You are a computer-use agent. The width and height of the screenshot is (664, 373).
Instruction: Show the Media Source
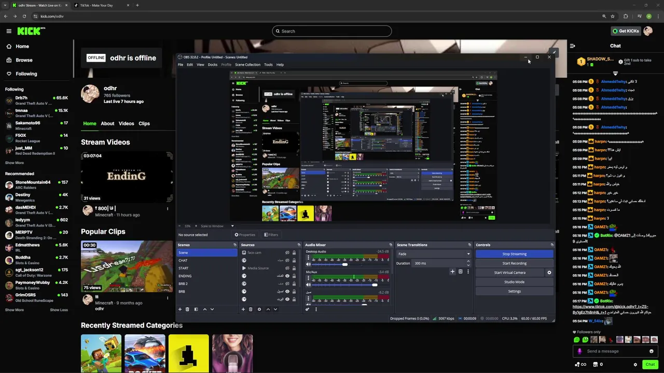(x=287, y=268)
